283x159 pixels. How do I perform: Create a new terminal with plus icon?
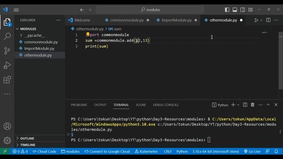pyautogui.click(x=233, y=105)
